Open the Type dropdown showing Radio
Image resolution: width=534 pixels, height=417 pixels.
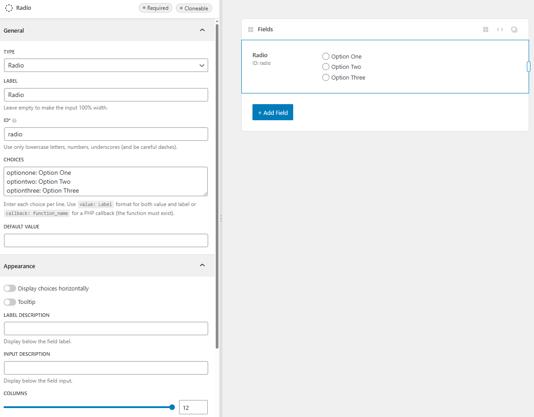[106, 65]
